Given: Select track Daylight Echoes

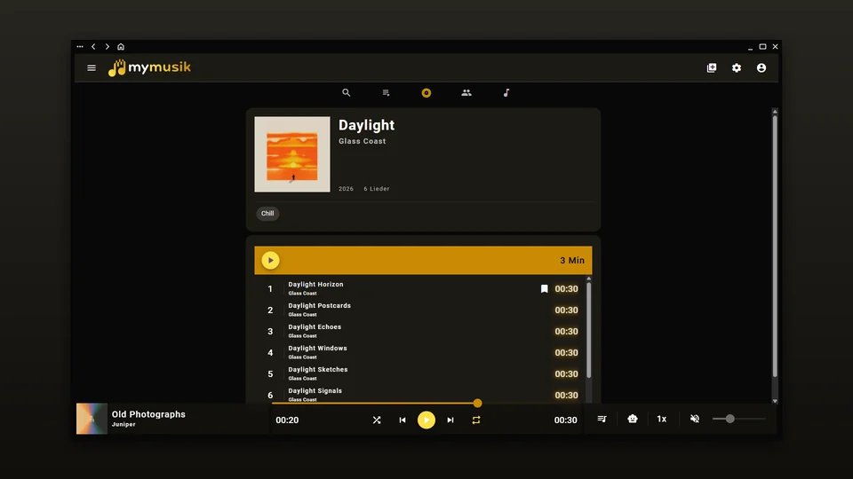Looking at the screenshot, I should coord(423,331).
